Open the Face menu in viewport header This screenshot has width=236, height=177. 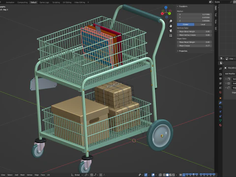point(43,175)
